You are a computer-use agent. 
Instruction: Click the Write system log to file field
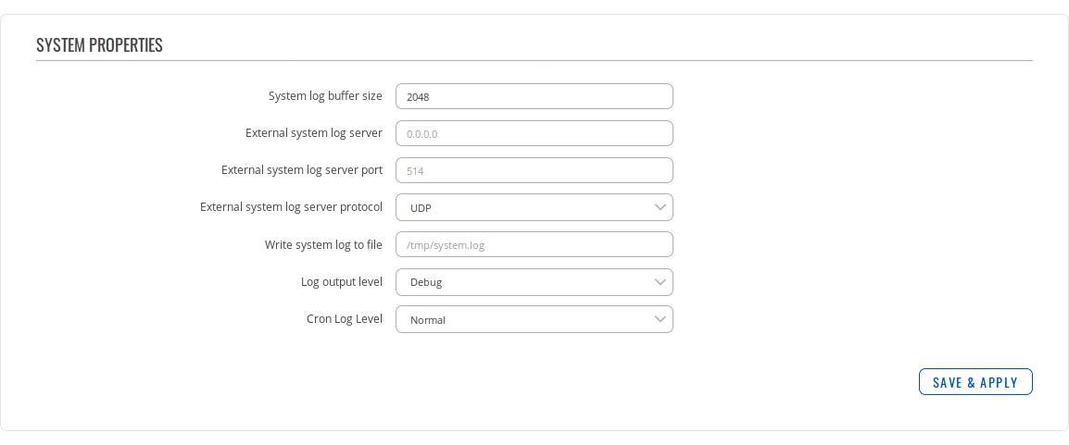(x=534, y=244)
